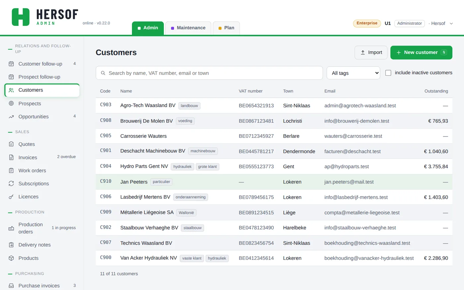This screenshot has width=464, height=290.
Task: Click code C904 in the table
Action: tap(106, 166)
